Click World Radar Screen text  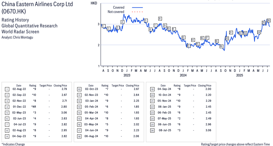tap(20, 32)
